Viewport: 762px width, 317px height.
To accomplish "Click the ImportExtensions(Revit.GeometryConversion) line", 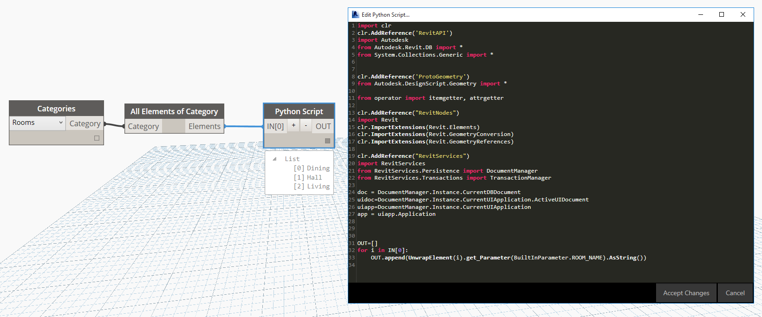I will click(x=436, y=134).
